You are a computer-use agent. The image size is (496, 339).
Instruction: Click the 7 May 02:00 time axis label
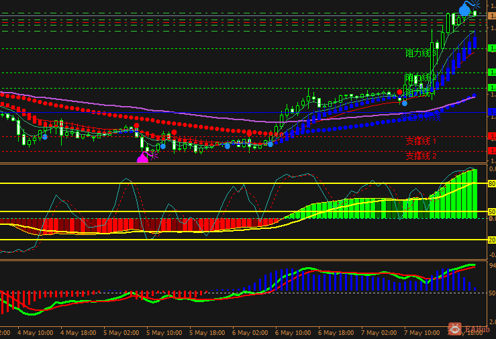pos(379,333)
